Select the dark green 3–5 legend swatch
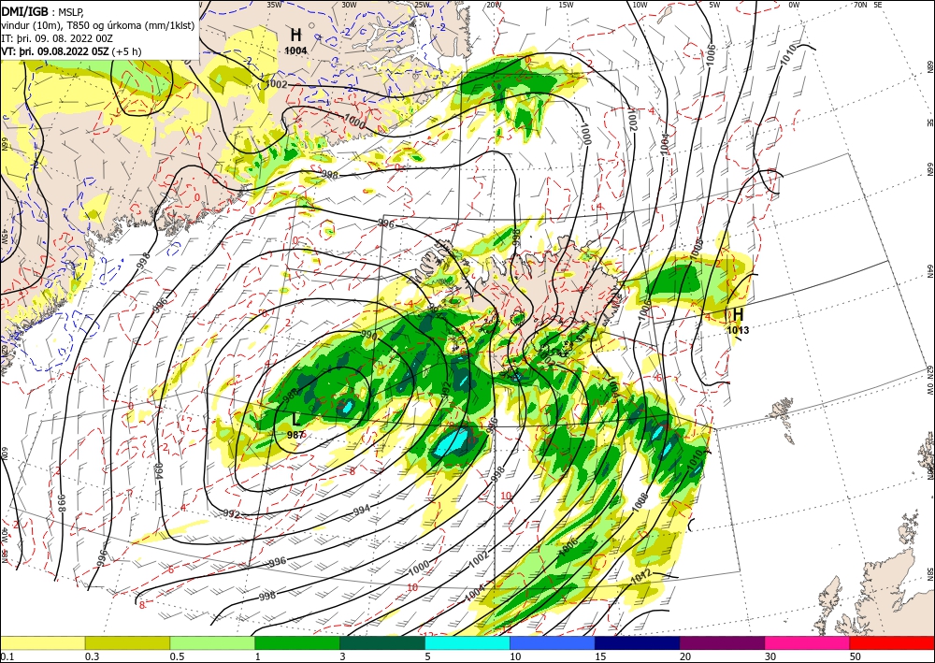935x663 pixels. [382, 642]
